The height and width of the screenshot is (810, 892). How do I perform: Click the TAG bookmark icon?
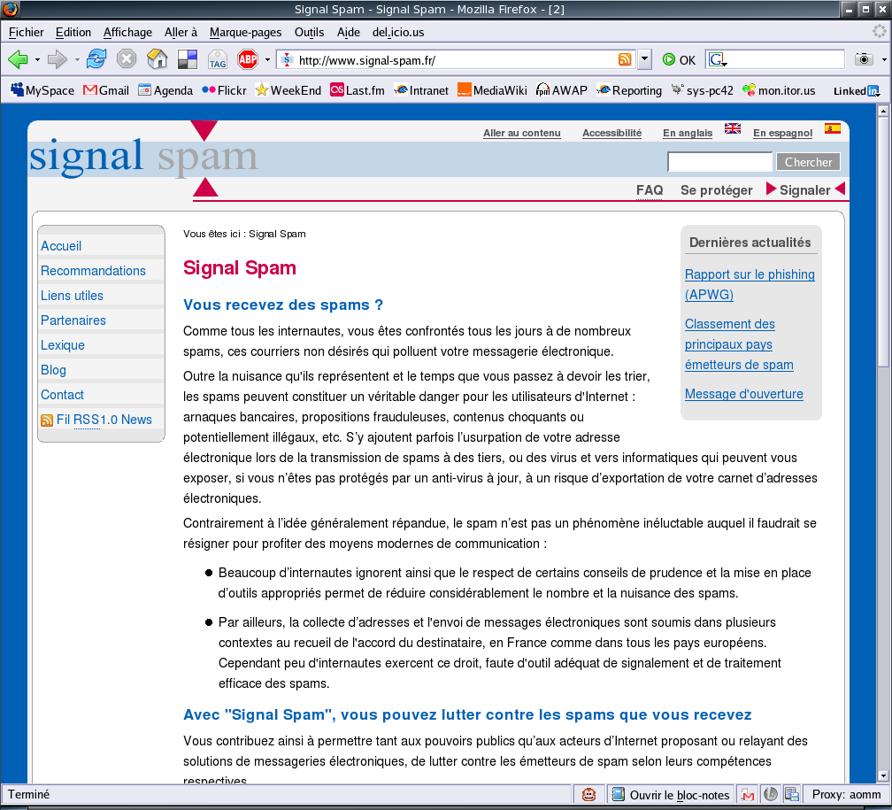[x=218, y=59]
